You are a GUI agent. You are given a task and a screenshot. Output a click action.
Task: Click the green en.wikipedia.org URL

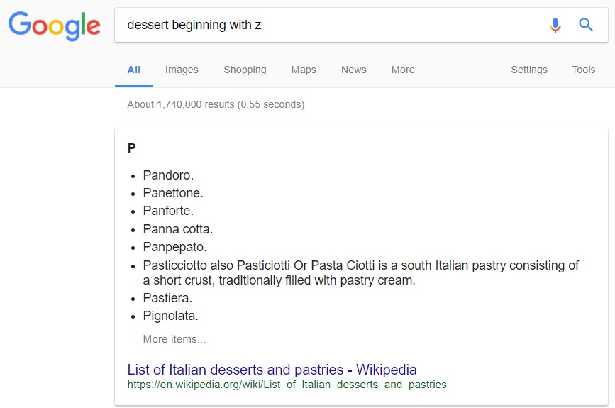point(287,385)
